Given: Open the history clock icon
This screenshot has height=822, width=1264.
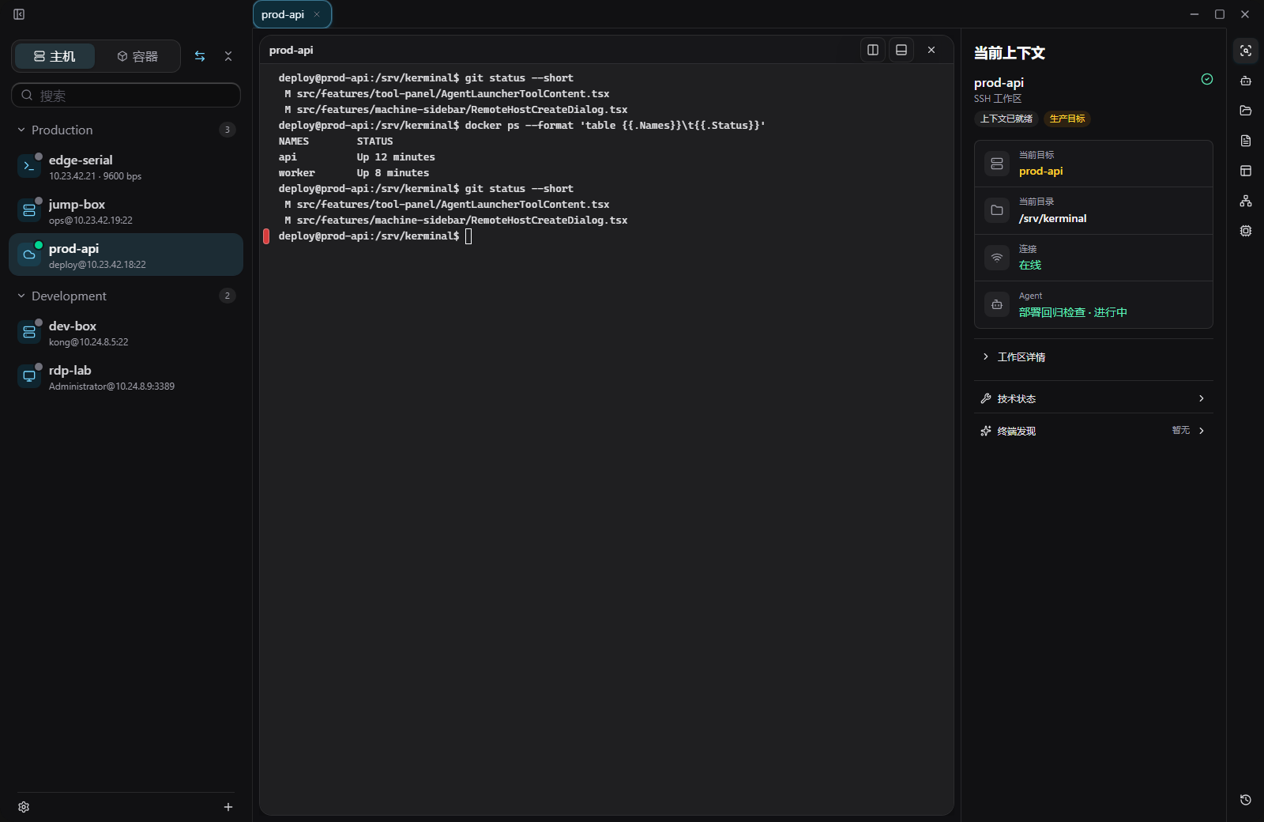Looking at the screenshot, I should [1246, 800].
